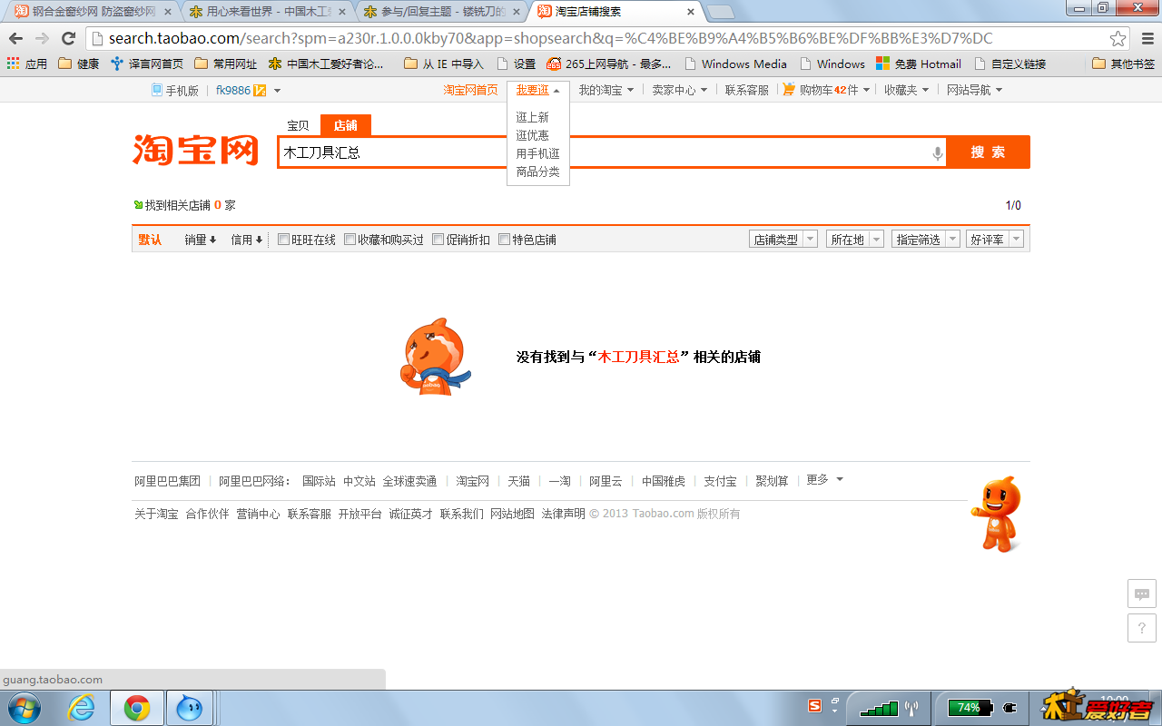Click the wireless signal bars icon
Viewport: 1162px width, 726px height.
pyautogui.click(x=879, y=708)
